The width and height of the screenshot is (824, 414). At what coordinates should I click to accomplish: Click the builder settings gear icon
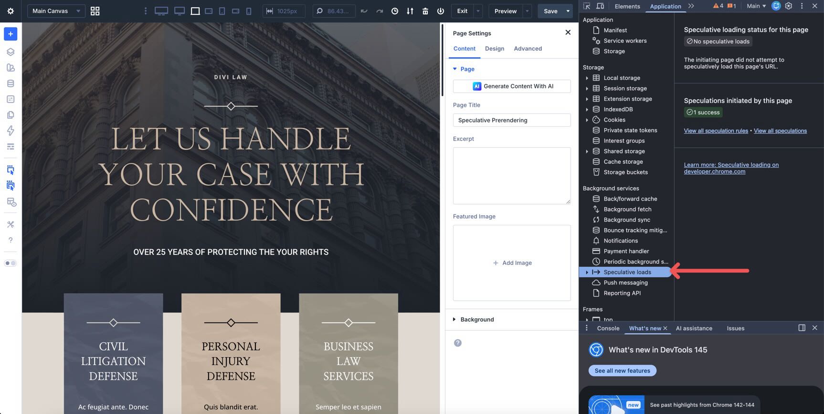coord(11,11)
